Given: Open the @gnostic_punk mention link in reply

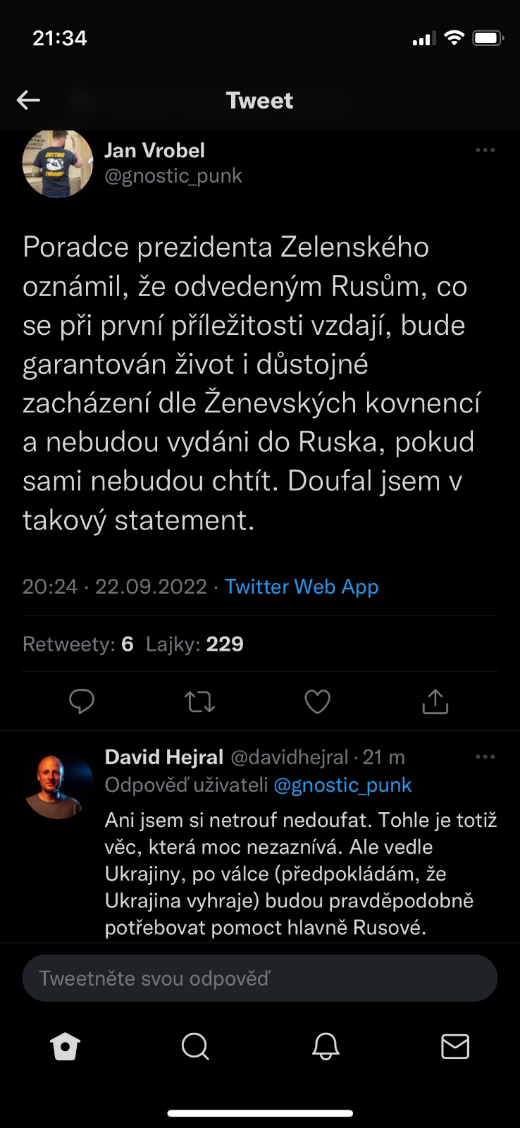Looking at the screenshot, I should tap(342, 785).
